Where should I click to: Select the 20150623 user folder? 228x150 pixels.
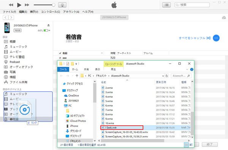coord(73,101)
